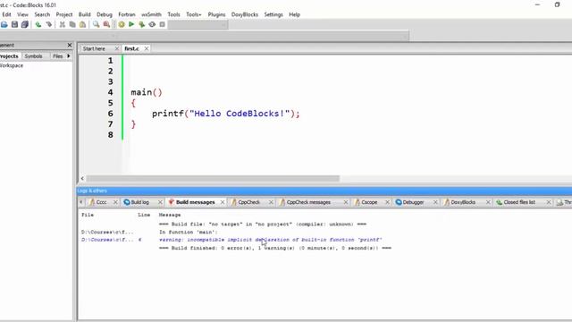Close the Start here tab
572x322 pixels.
coord(117,48)
